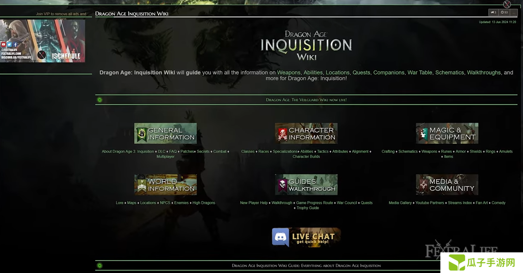Go to the Crafting link
523x273 pixels.
coord(388,152)
